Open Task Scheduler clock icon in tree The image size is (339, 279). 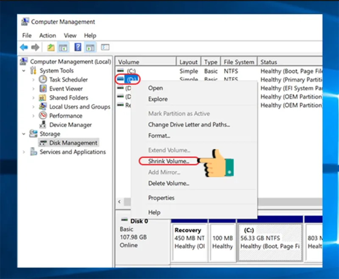tap(43, 80)
